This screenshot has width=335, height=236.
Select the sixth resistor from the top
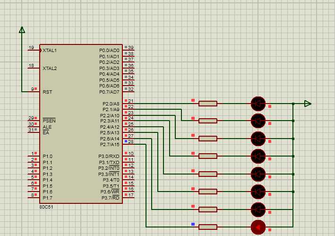coord(208,192)
